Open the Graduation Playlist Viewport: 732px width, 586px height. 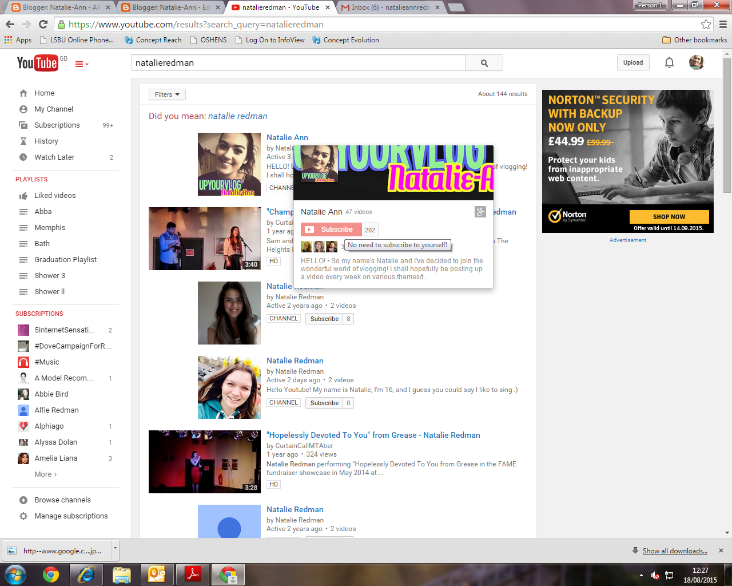66,260
